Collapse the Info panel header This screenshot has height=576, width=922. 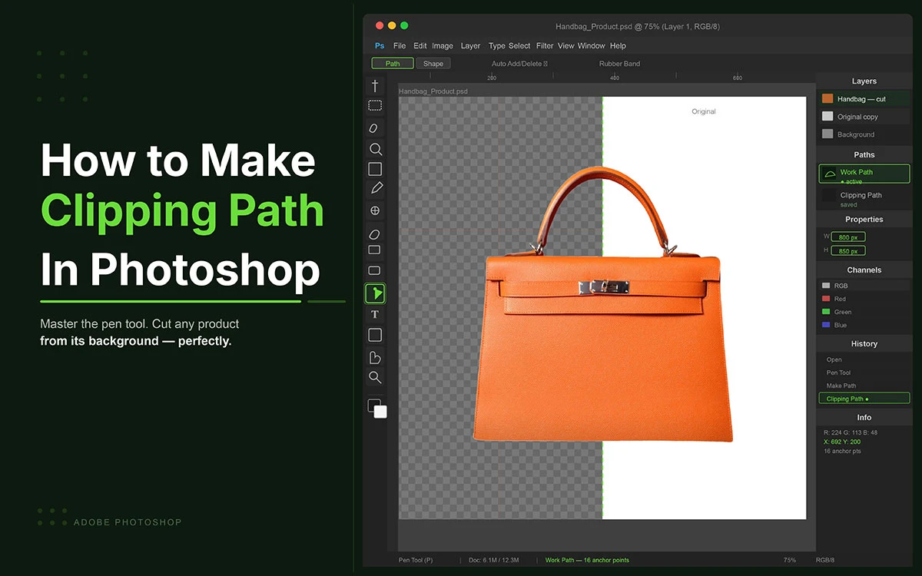(x=864, y=417)
